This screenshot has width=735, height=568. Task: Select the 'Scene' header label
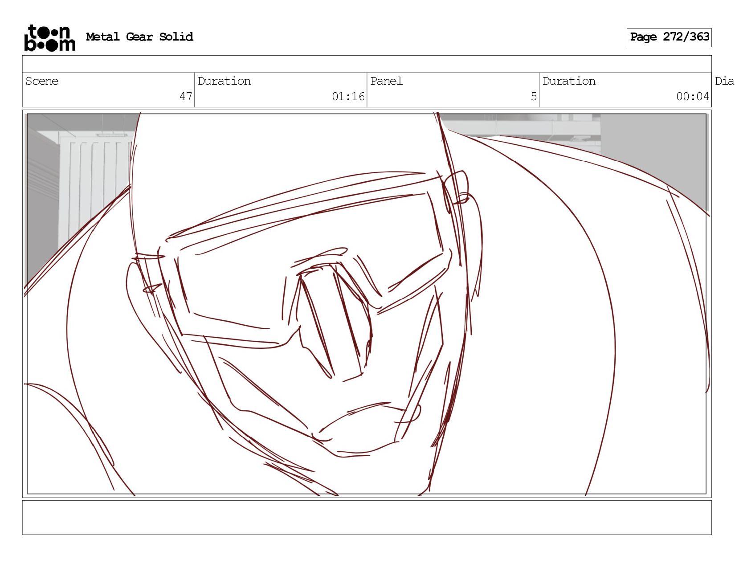tap(42, 81)
